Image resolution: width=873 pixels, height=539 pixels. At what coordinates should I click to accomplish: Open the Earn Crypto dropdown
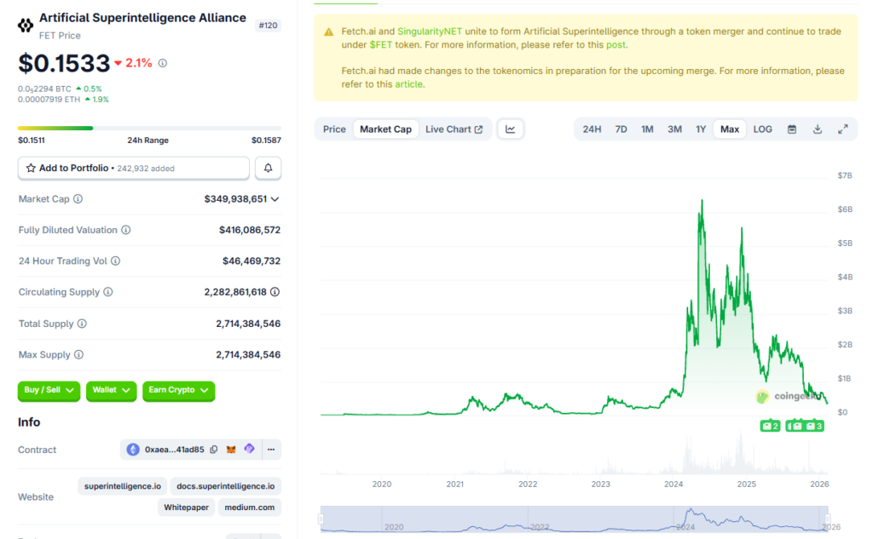click(178, 390)
